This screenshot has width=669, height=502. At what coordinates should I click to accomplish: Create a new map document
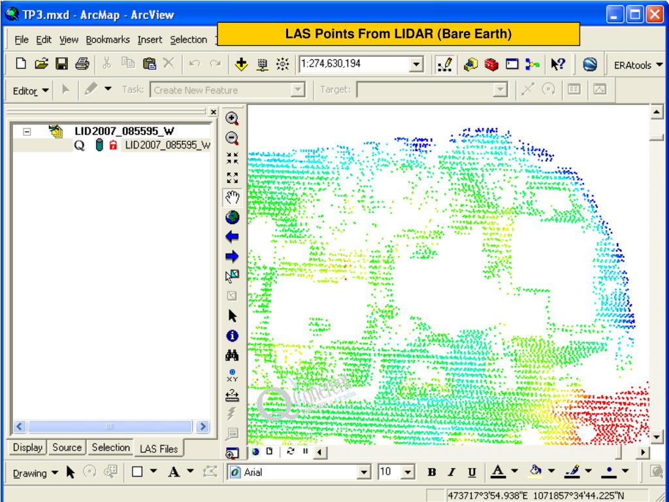click(20, 64)
